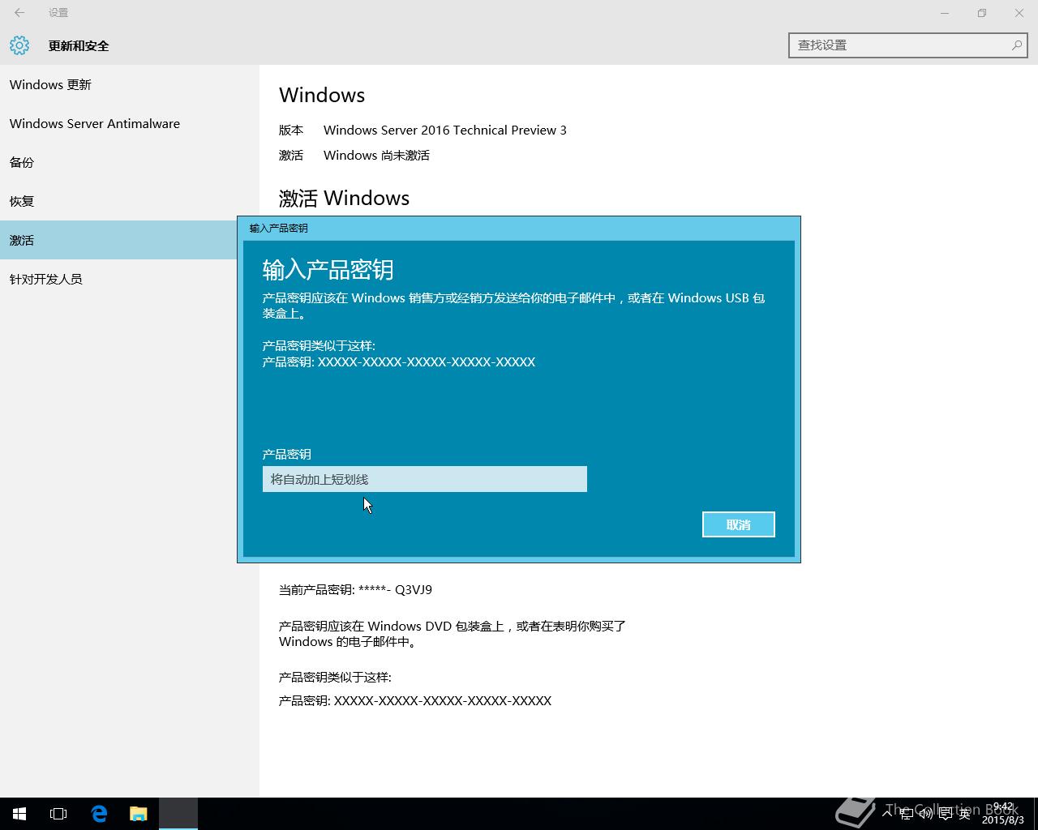Go back with the arrow in Settings title bar
The height and width of the screenshot is (830, 1038).
coord(19,12)
